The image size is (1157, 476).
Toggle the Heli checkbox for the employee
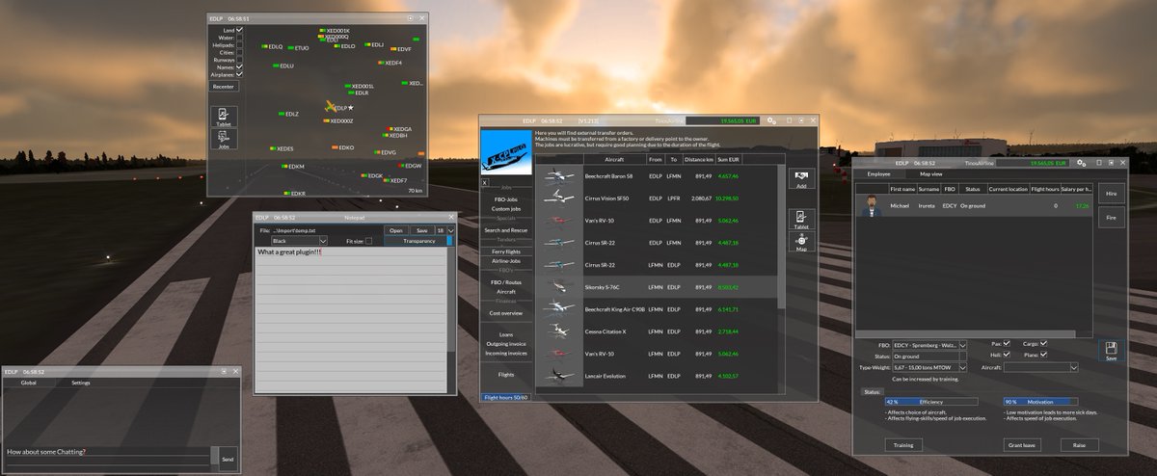[x=1007, y=355]
